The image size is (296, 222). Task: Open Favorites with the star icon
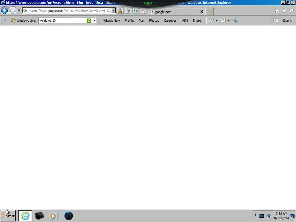(x=284, y=11)
